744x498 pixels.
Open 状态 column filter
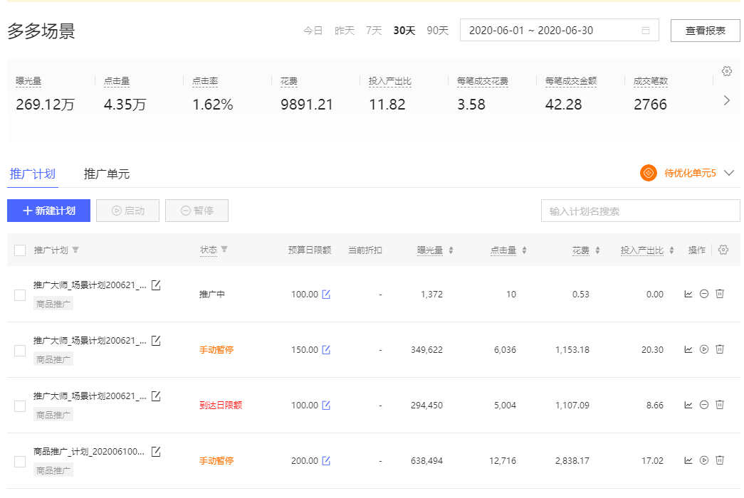click(224, 250)
